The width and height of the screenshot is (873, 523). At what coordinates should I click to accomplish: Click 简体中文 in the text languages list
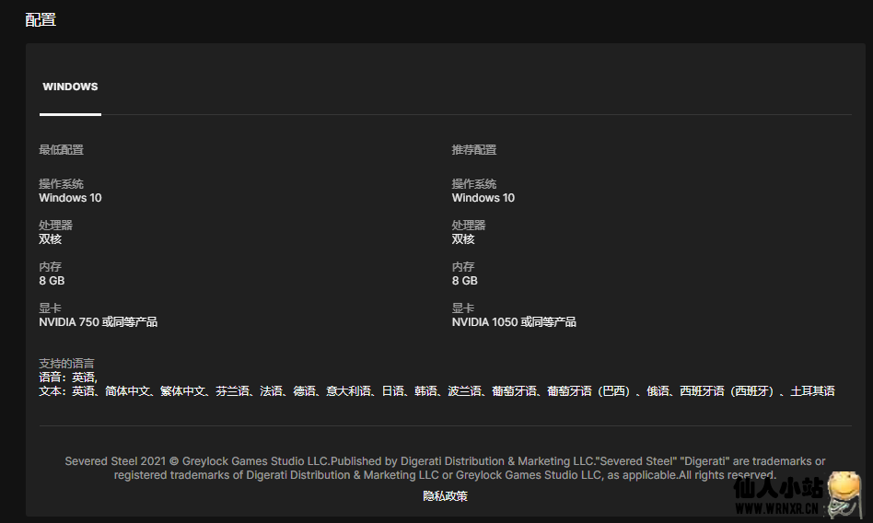tap(127, 391)
